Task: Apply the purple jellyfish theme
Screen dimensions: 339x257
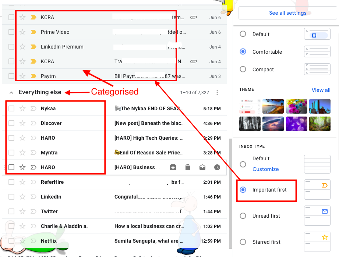Action: click(296, 124)
